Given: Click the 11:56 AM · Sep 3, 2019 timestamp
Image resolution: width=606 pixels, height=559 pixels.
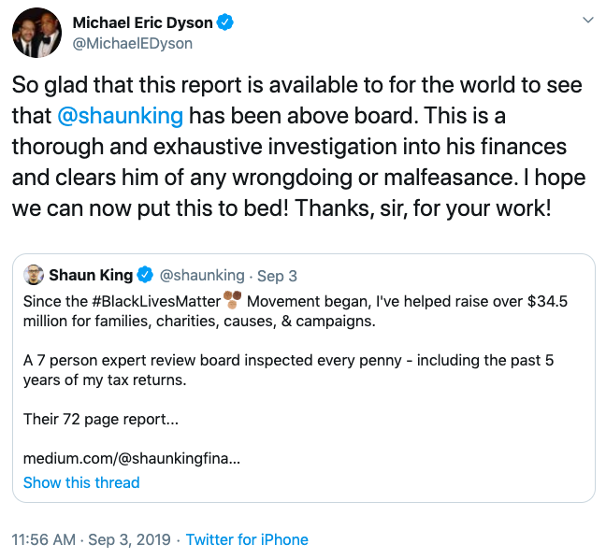Looking at the screenshot, I should tap(91, 539).
